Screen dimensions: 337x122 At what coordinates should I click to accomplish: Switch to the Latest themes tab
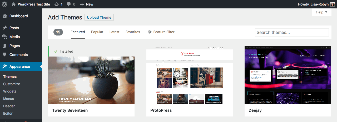[114, 32]
